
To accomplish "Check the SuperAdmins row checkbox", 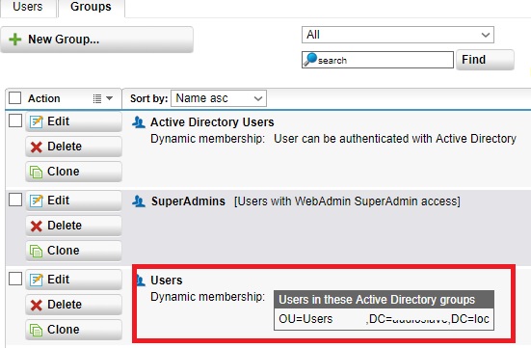I will [x=15, y=200].
